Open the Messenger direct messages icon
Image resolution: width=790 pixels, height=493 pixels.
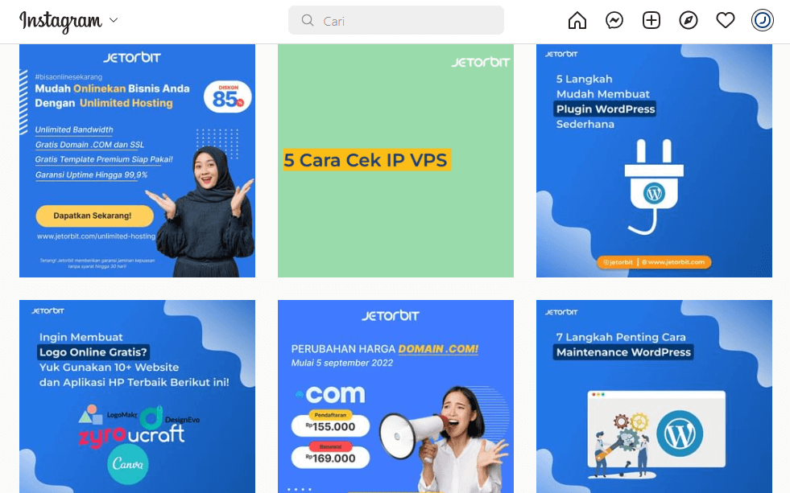[614, 21]
